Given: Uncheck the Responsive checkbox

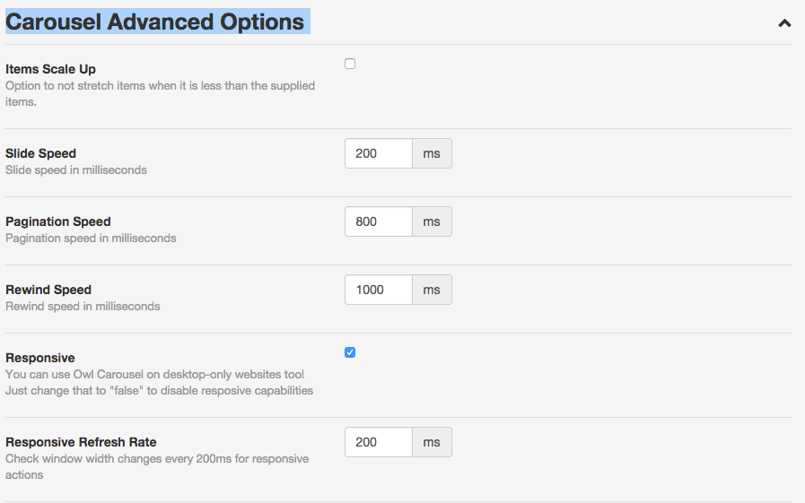Looking at the screenshot, I should tap(350, 352).
